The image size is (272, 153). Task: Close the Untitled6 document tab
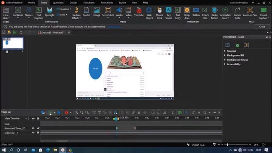coord(69,32)
